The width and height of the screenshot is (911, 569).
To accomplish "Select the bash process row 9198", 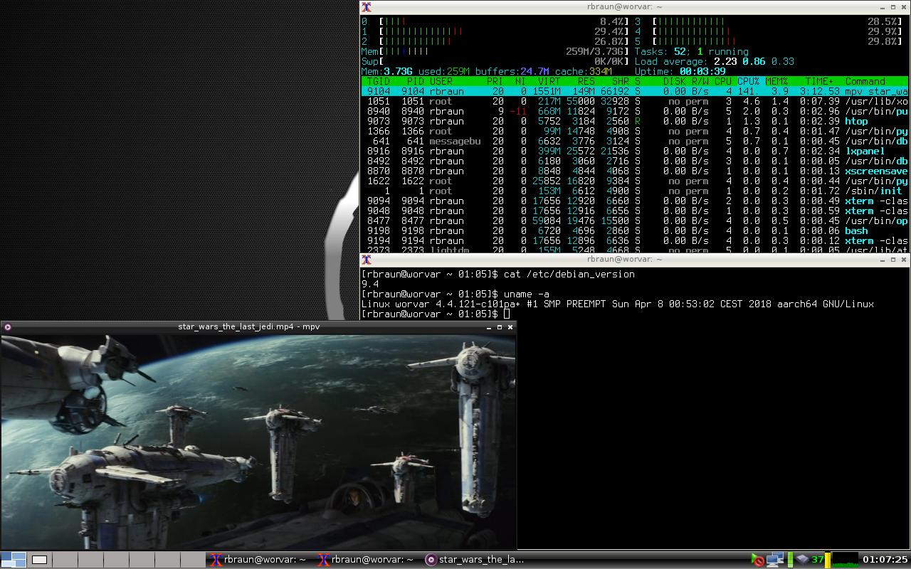I will tap(635, 230).
